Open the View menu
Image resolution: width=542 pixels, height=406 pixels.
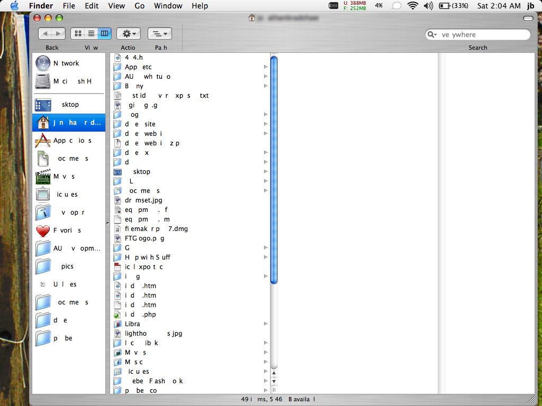116,6
